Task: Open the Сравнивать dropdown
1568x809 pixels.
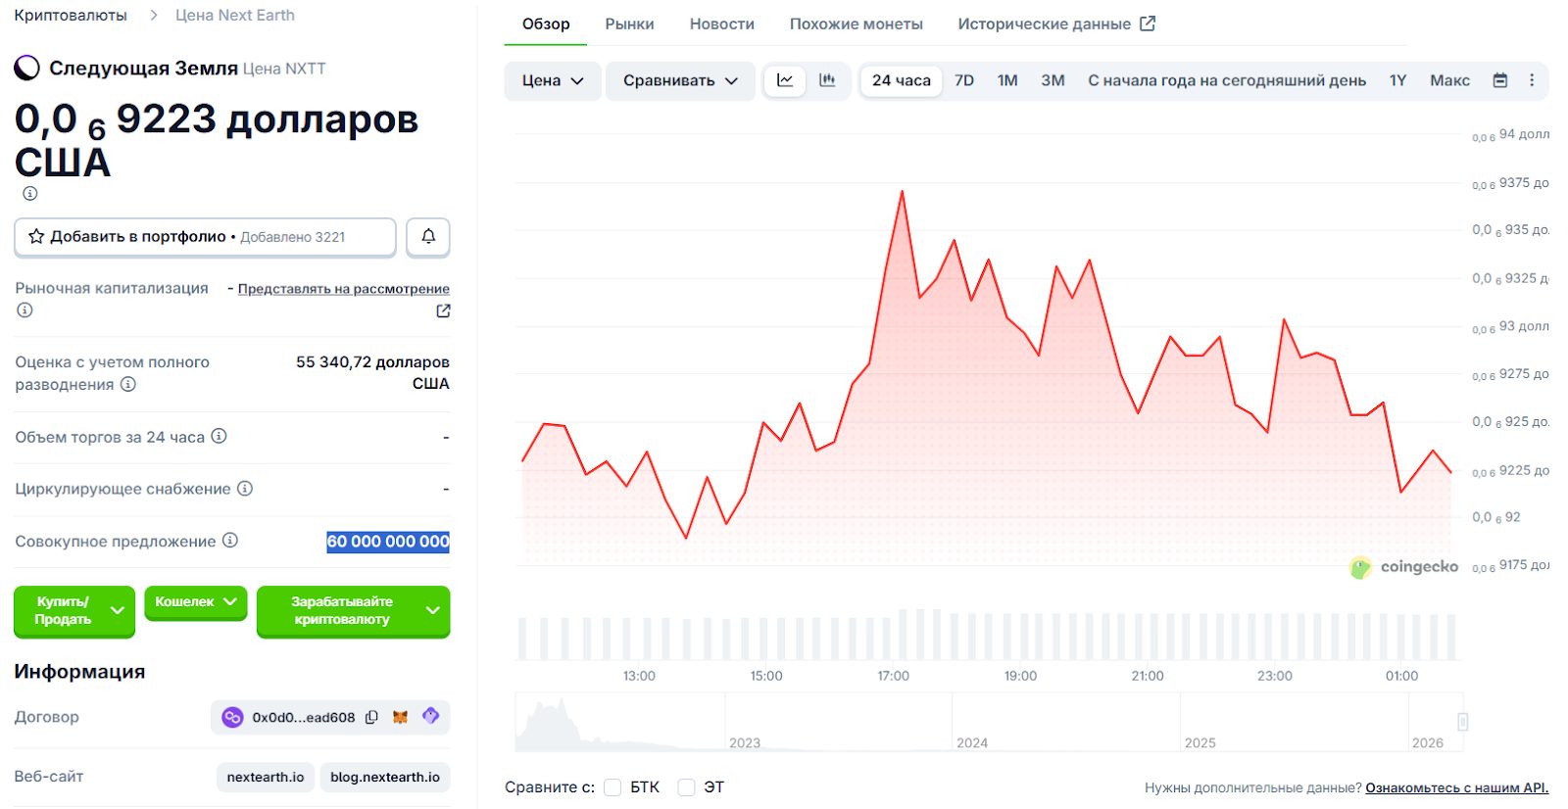Action: tap(680, 80)
